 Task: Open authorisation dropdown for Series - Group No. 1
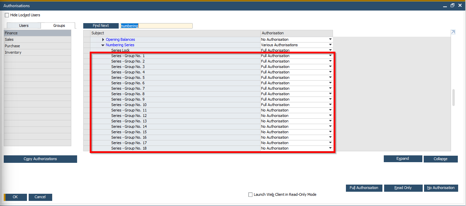pos(330,56)
